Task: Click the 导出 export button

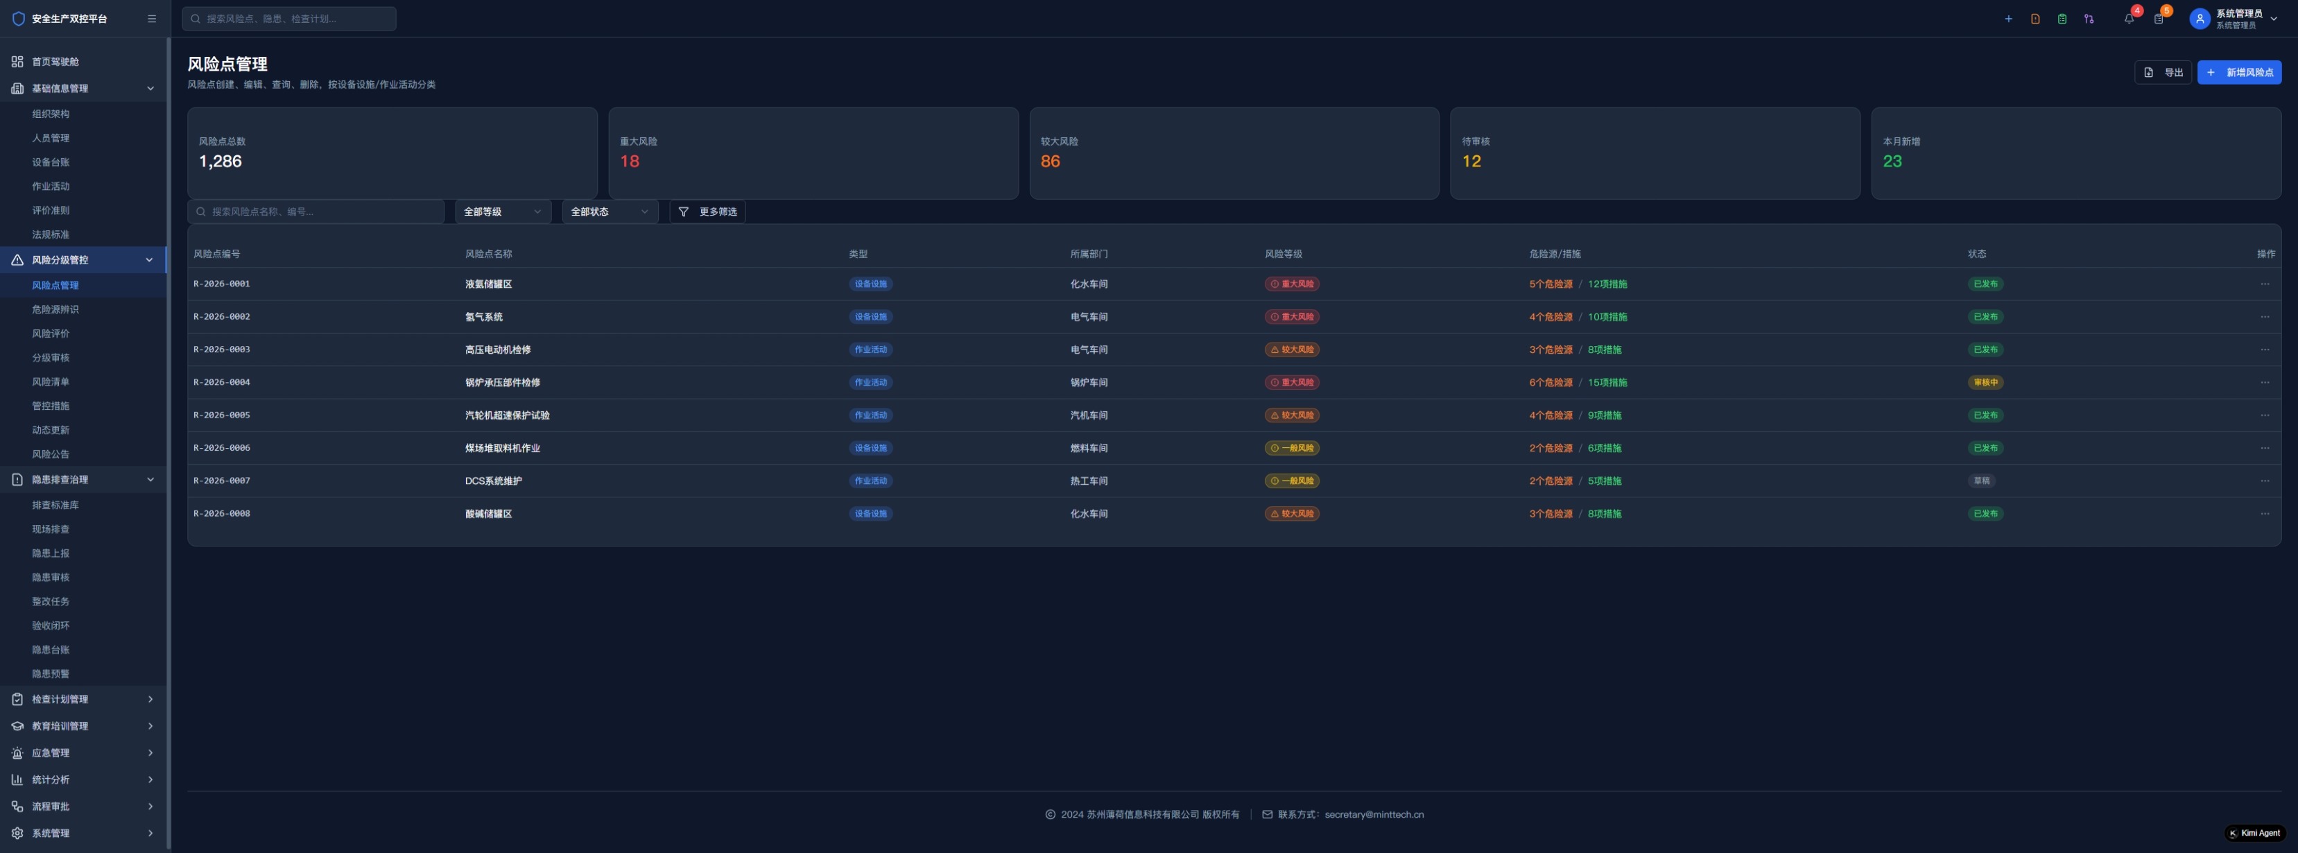Action: click(2162, 72)
